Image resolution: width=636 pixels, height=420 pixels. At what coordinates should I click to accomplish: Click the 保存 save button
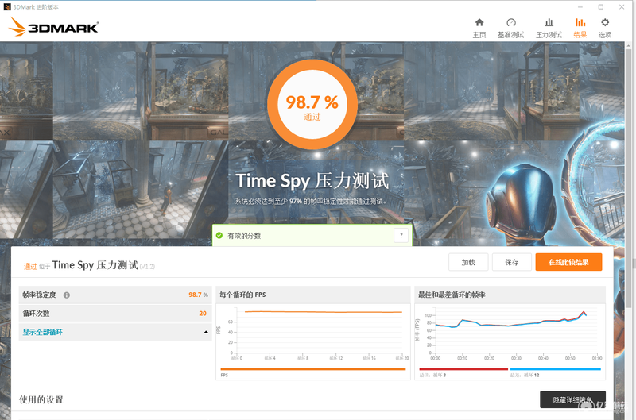coord(511,262)
